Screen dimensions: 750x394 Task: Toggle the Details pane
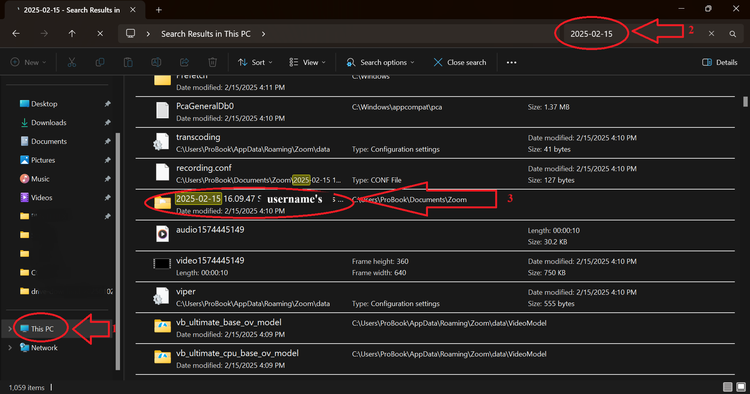[720, 62]
